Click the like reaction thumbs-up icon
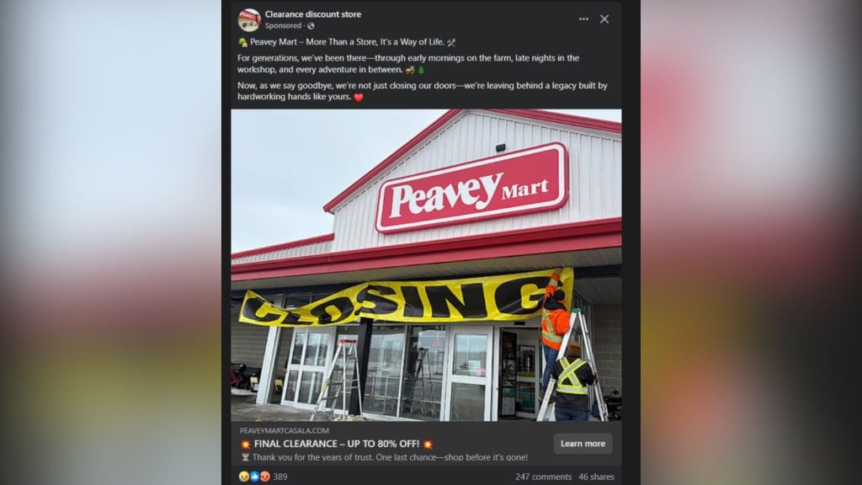Screen dimensions: 862x485 coord(254,477)
